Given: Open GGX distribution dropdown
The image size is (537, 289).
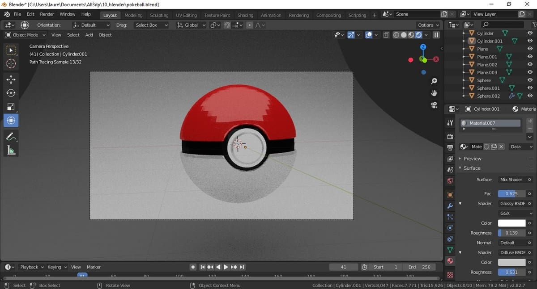Looking at the screenshot, I should pos(516,213).
